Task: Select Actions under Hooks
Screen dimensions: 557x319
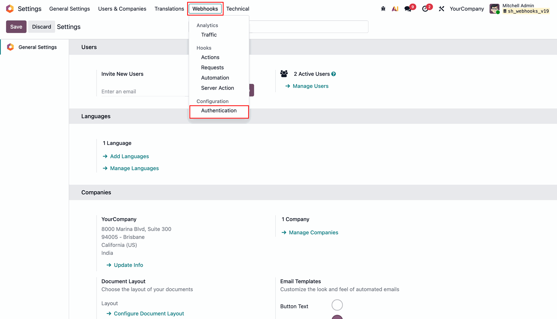Action: click(210, 57)
